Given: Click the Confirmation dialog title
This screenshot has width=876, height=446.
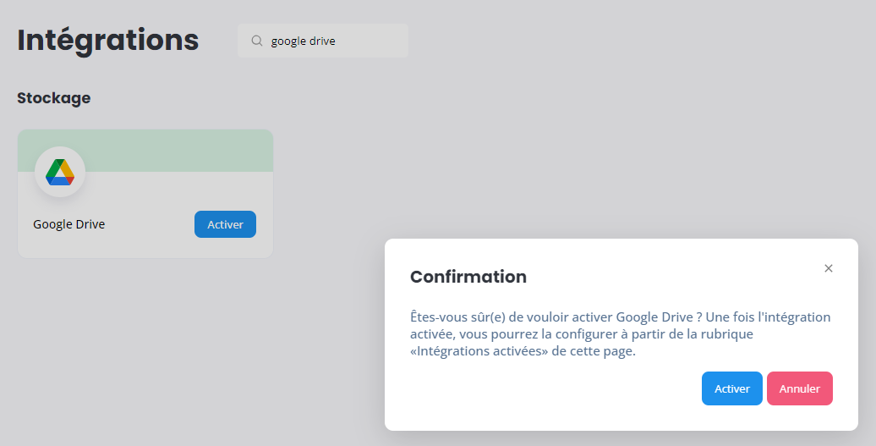Looking at the screenshot, I should tap(468, 277).
